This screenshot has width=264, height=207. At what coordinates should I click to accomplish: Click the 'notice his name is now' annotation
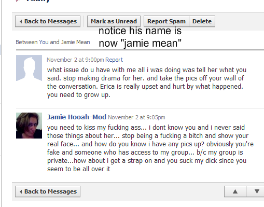click(x=140, y=37)
